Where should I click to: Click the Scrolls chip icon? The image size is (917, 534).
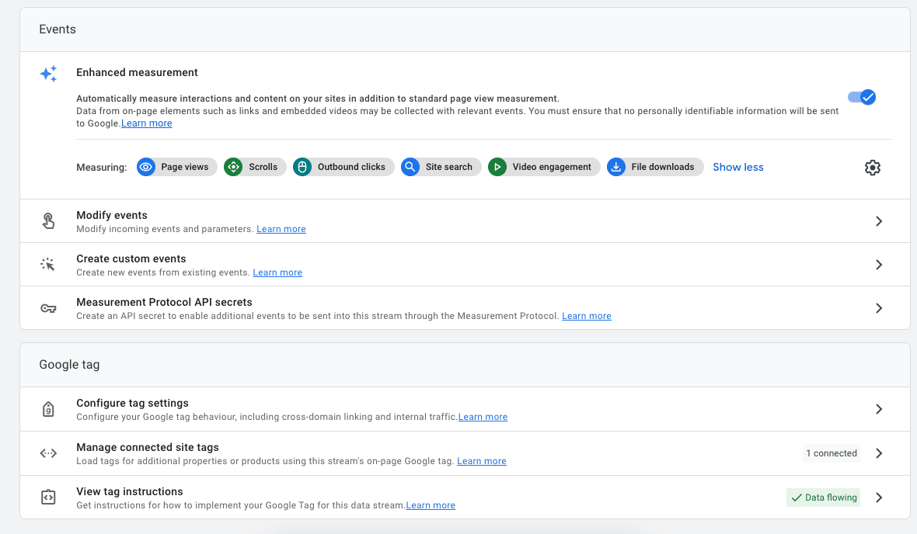tap(233, 167)
